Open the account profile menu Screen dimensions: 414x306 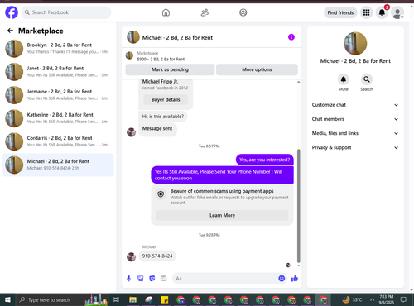coord(397,12)
